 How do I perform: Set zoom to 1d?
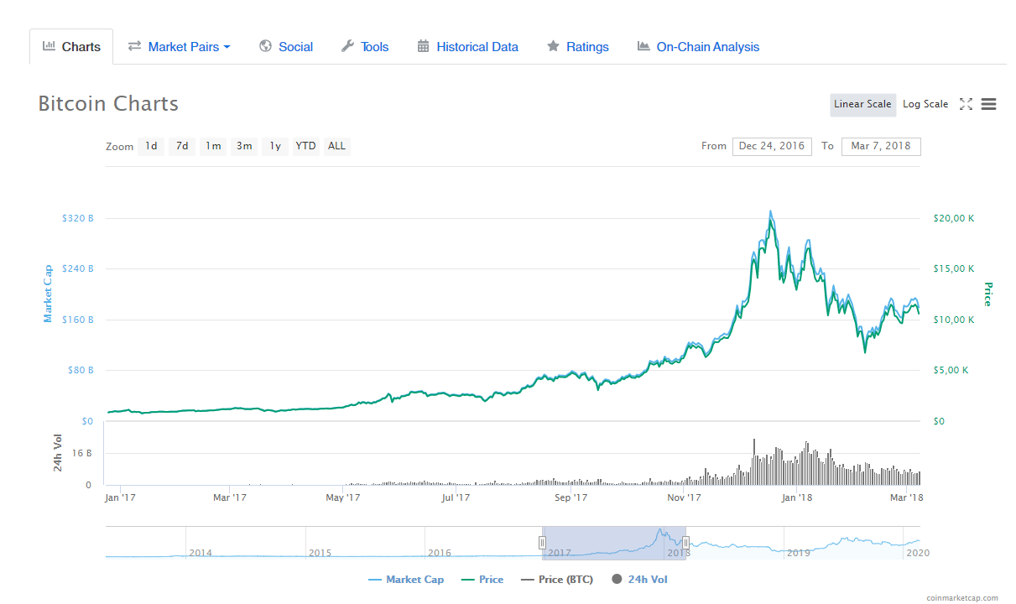(x=151, y=146)
